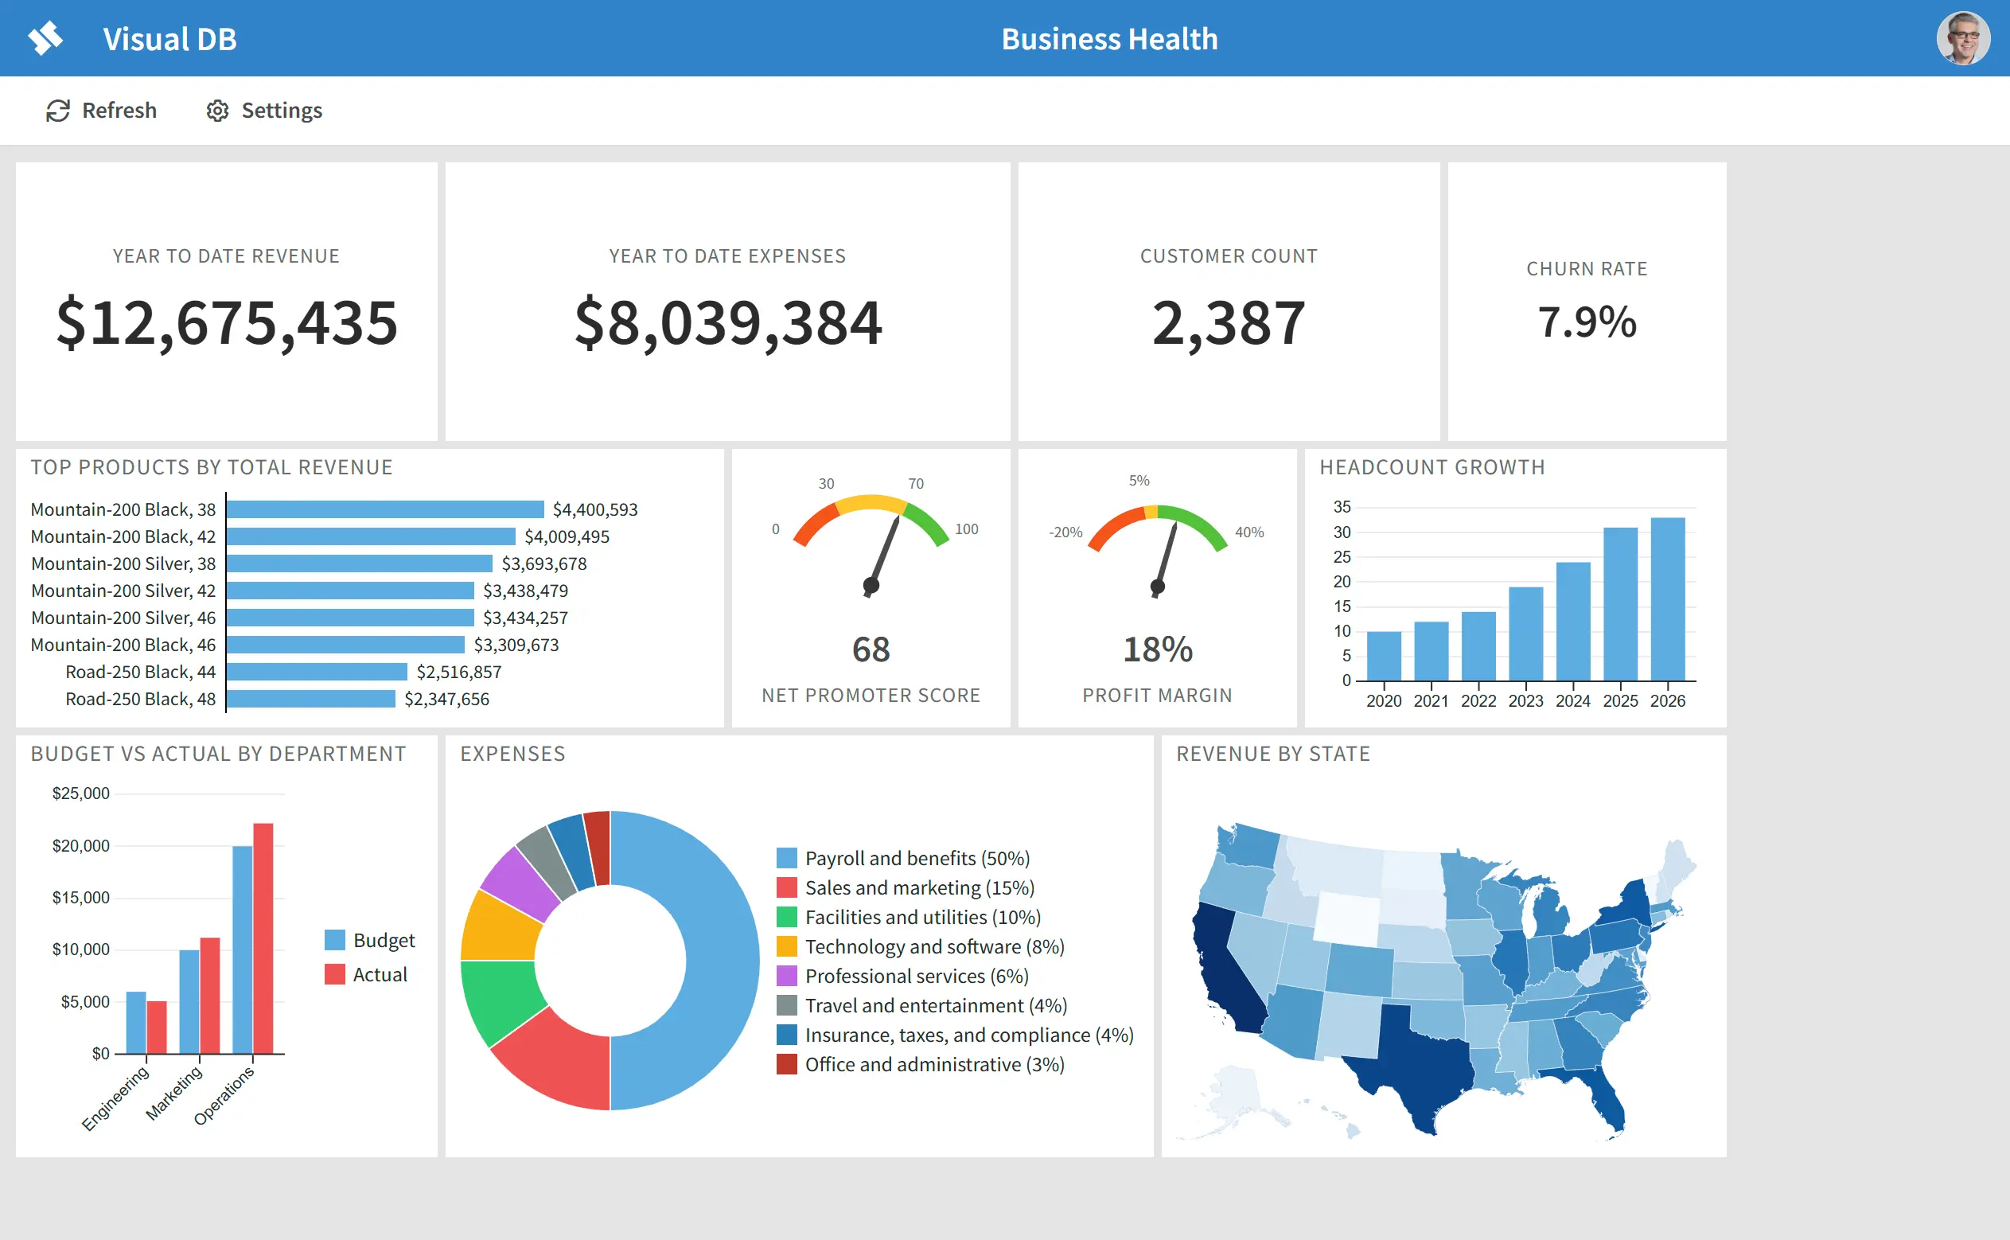Select the red Operations actual bar
Viewport: 2010px width, 1240px height.
(263, 938)
